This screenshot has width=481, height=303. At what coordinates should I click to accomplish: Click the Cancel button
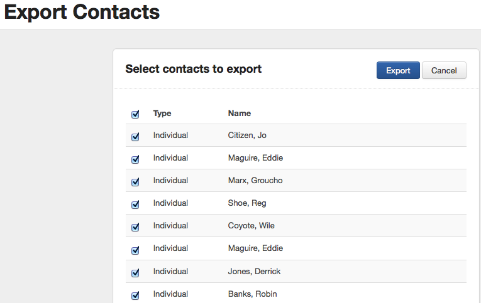pyautogui.click(x=444, y=70)
